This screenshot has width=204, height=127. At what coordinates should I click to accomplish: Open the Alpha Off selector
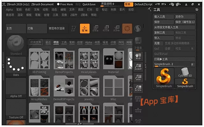[16, 88]
